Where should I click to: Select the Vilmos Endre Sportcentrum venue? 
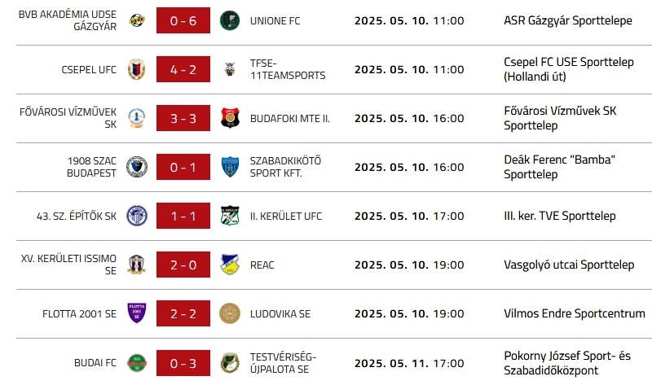(574, 313)
